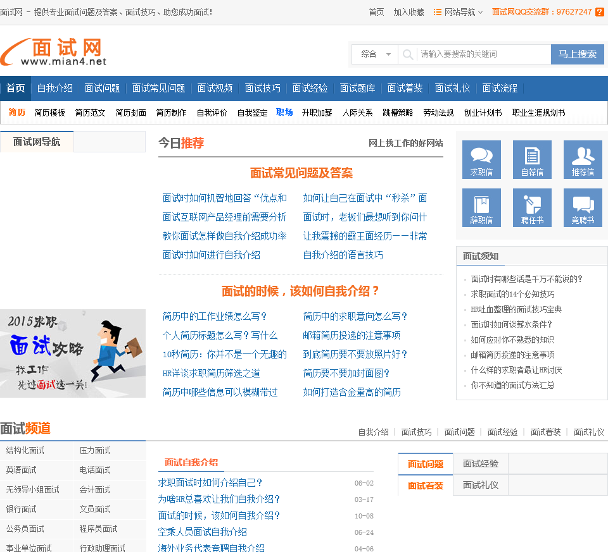Open 面试技巧 in the blue navigation bar
Screen dimensions: 608x552
click(x=262, y=89)
